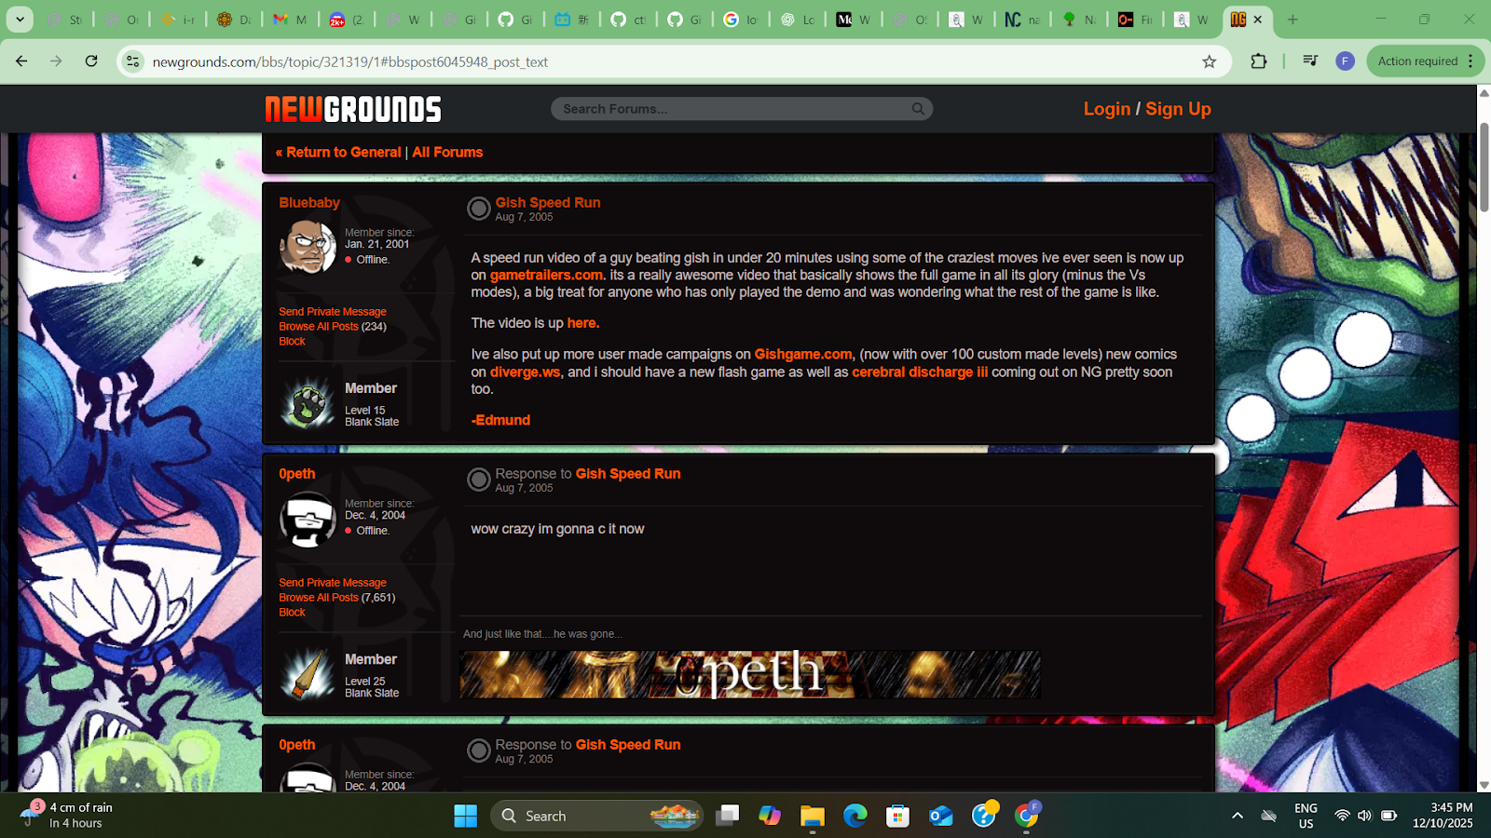
Task: Click the magnifier icon in Search Forums
Action: 918,109
